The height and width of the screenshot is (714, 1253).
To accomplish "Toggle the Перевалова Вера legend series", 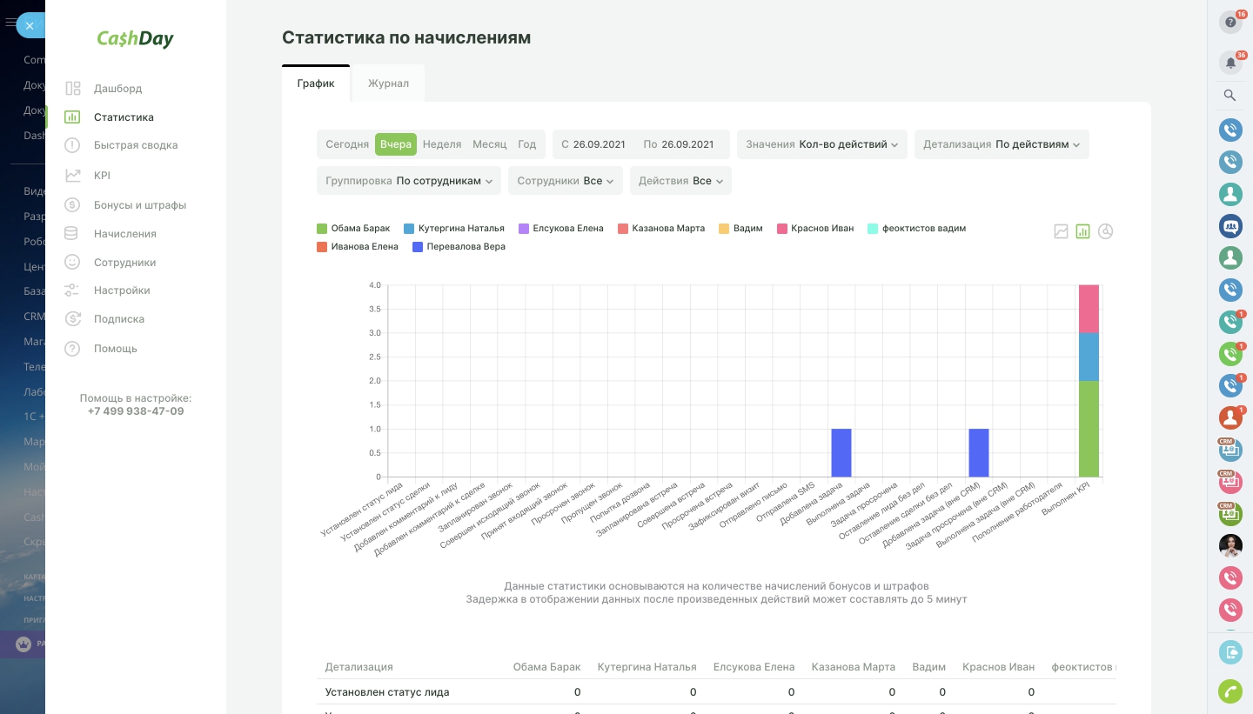I will coord(459,247).
